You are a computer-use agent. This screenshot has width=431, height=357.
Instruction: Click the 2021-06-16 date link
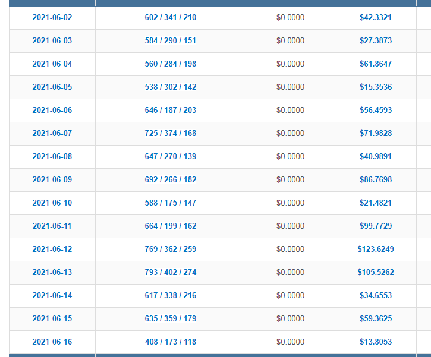point(52,342)
